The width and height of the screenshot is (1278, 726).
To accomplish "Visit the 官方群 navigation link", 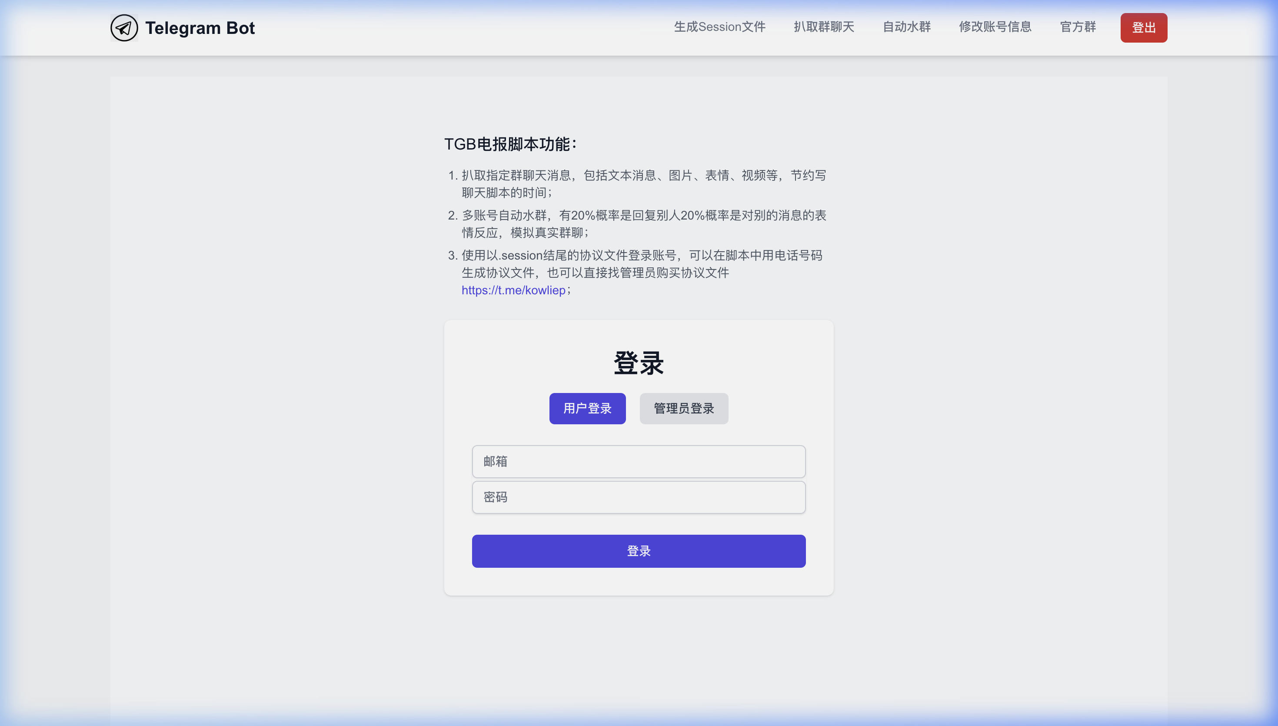I will click(1078, 27).
